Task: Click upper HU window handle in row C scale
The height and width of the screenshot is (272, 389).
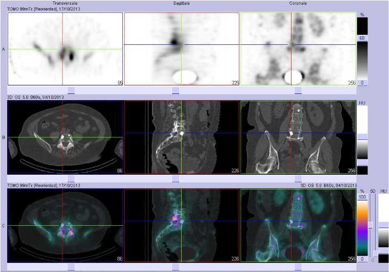Action: click(384, 225)
